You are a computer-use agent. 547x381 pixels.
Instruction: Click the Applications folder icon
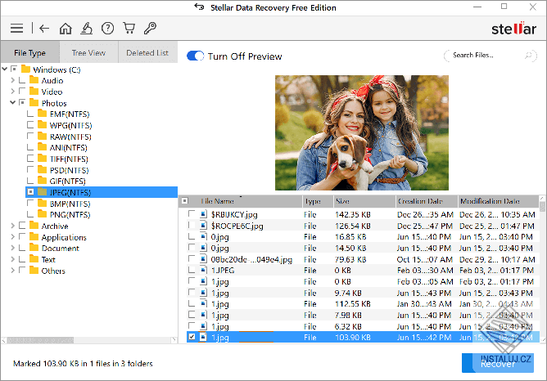click(x=34, y=237)
